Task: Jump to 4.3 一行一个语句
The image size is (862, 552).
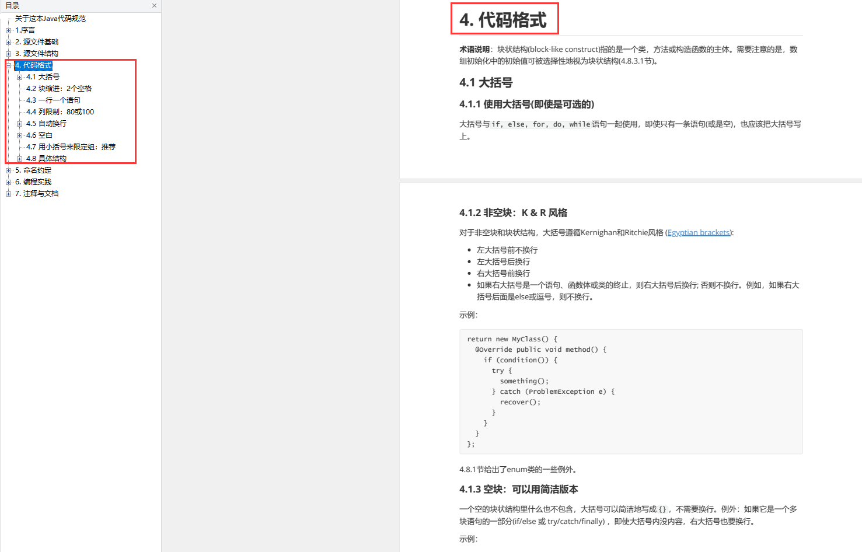Action: coord(53,100)
